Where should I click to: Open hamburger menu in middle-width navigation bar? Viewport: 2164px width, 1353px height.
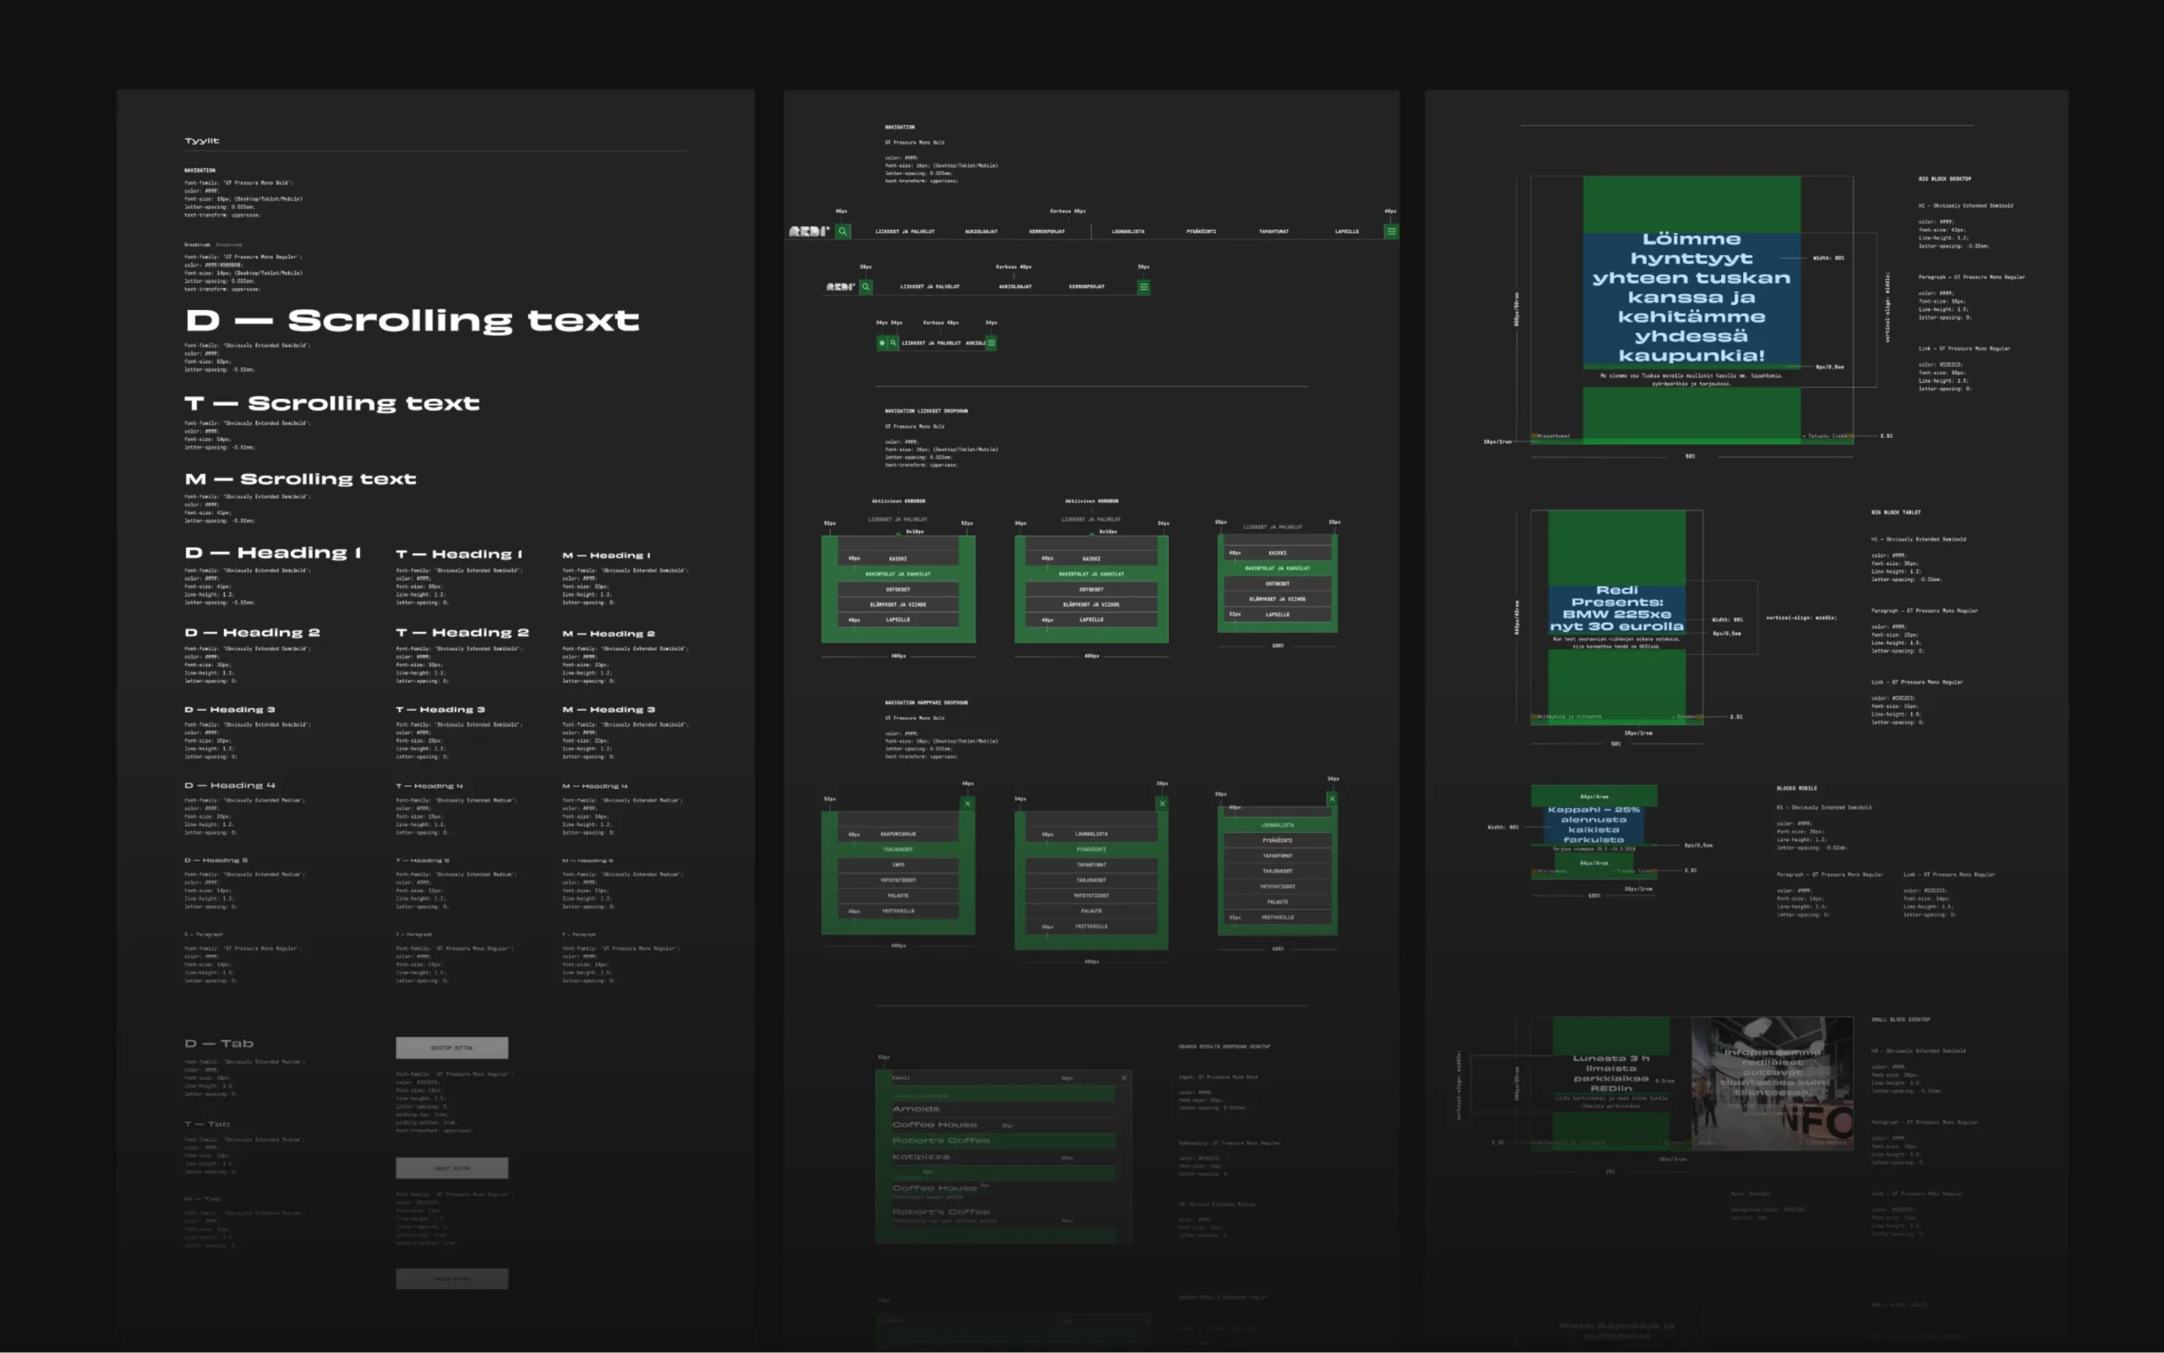tap(1144, 286)
